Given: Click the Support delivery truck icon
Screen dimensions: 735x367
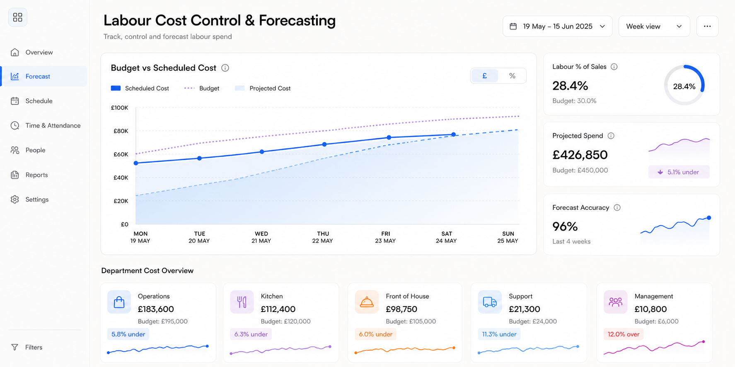Looking at the screenshot, I should click(490, 302).
